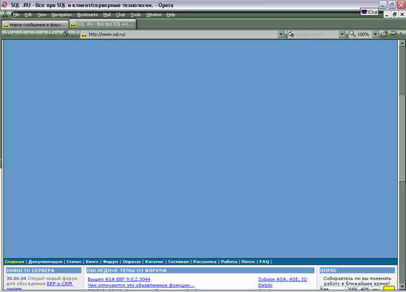The image size is (406, 292).
Task: Click the stop loading icon in toolbar
Action: [x=65, y=34]
